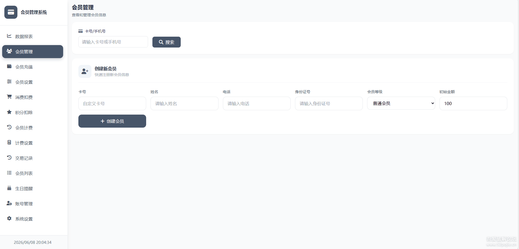View 交易记录 page
The height and width of the screenshot is (249, 519).
[x=33, y=158]
